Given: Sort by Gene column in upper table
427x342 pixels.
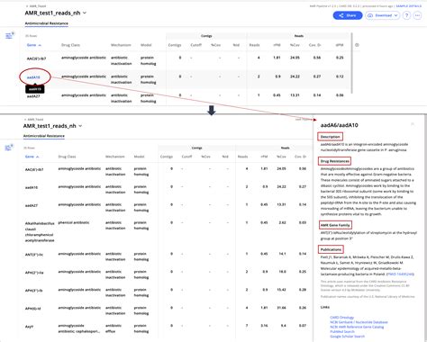Looking at the screenshot, I should click(x=33, y=45).
